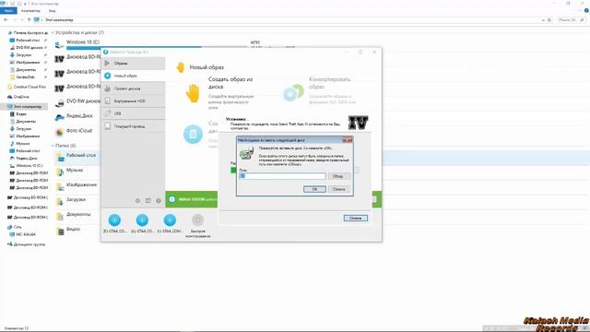Select Видео under Этот компьютер in tree
The image size is (590, 332).
(18, 113)
